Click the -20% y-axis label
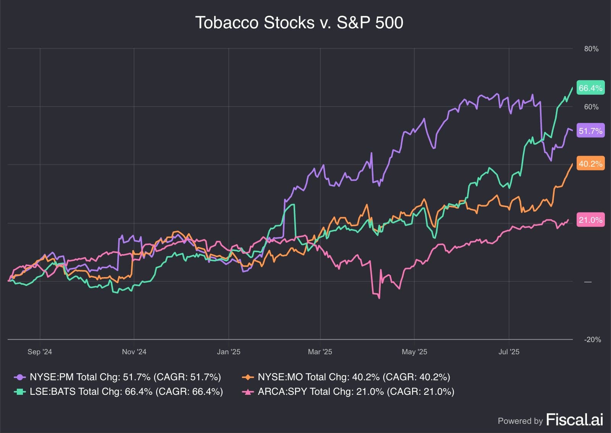The width and height of the screenshot is (611, 433). pos(592,339)
